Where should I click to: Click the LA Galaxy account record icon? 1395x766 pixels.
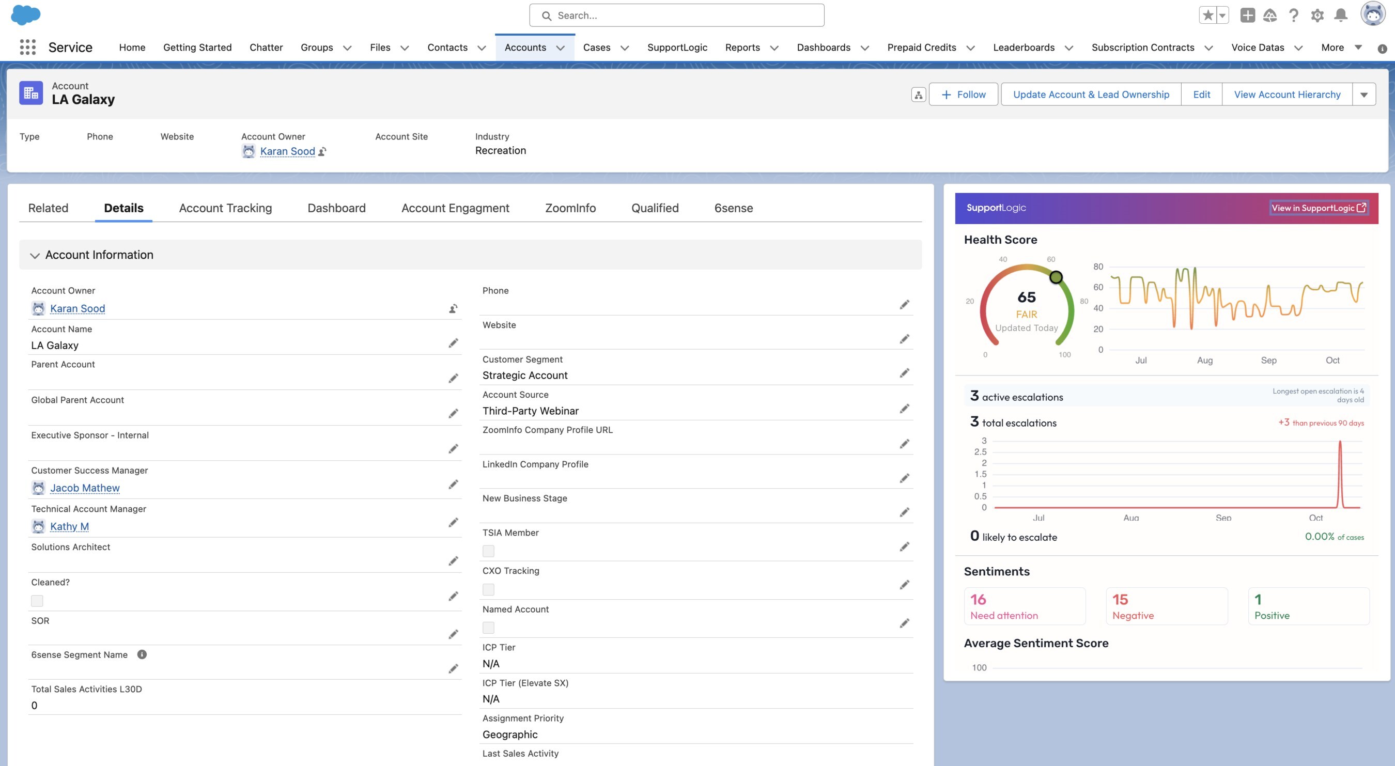point(31,93)
